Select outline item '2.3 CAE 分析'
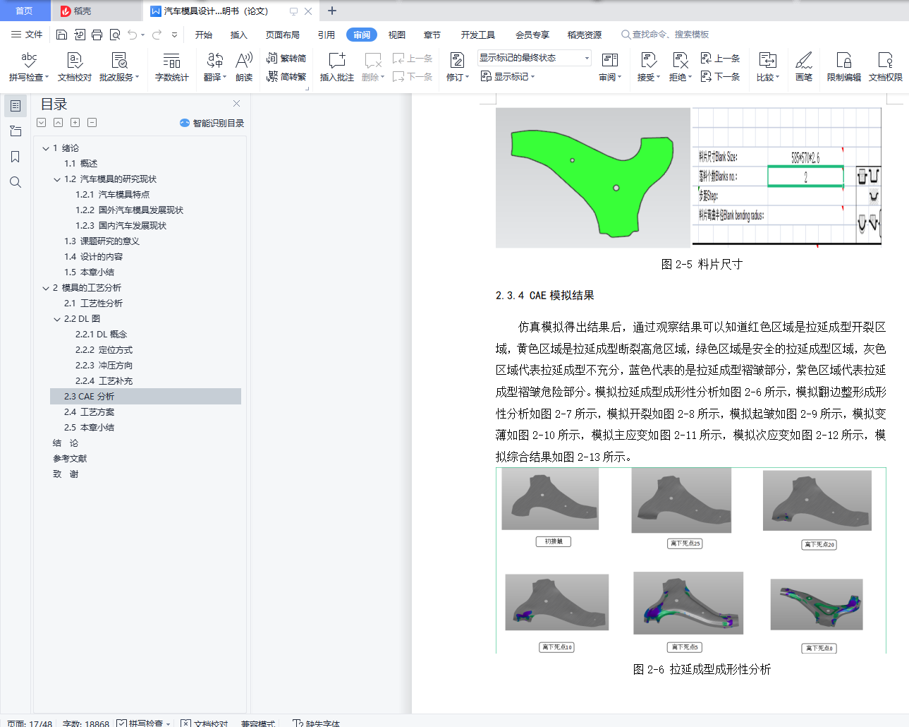Viewport: 909px width, 727px height. coord(145,397)
